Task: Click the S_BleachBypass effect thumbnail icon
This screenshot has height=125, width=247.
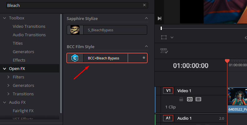Action: click(75, 30)
